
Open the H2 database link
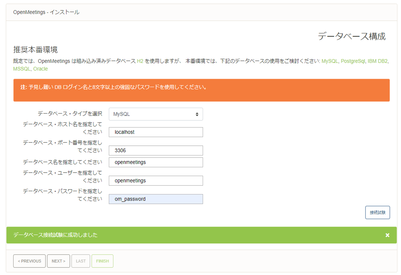tap(140, 61)
